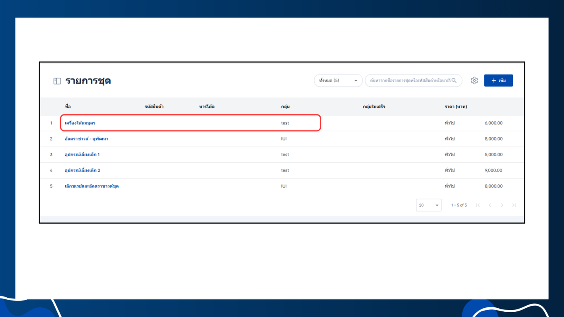Open the เครื่องให้นมบุตร item link
The width and height of the screenshot is (564, 317).
point(80,123)
